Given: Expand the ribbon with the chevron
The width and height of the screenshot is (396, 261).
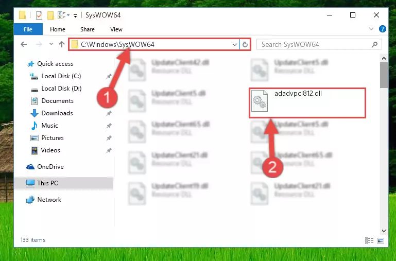Looking at the screenshot, I should (371, 29).
